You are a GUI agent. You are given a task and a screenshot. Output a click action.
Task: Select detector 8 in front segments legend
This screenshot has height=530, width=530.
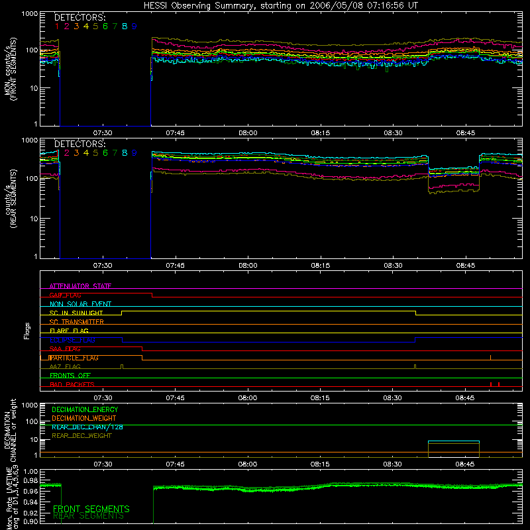click(x=125, y=26)
